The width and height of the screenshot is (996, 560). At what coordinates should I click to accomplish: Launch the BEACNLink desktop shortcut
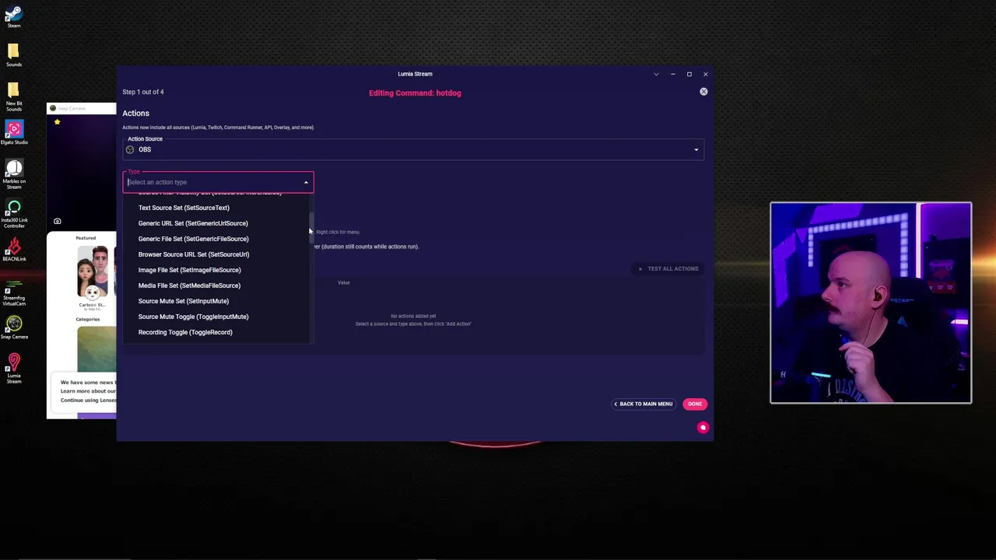tap(13, 247)
